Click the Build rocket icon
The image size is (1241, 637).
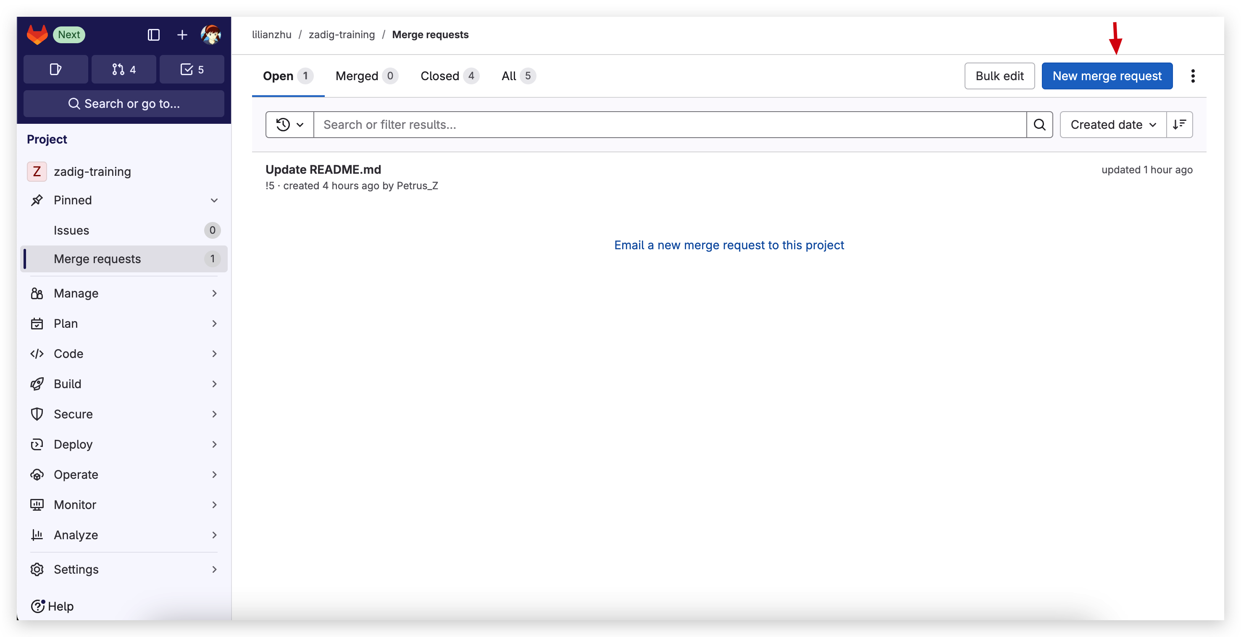[x=37, y=384]
